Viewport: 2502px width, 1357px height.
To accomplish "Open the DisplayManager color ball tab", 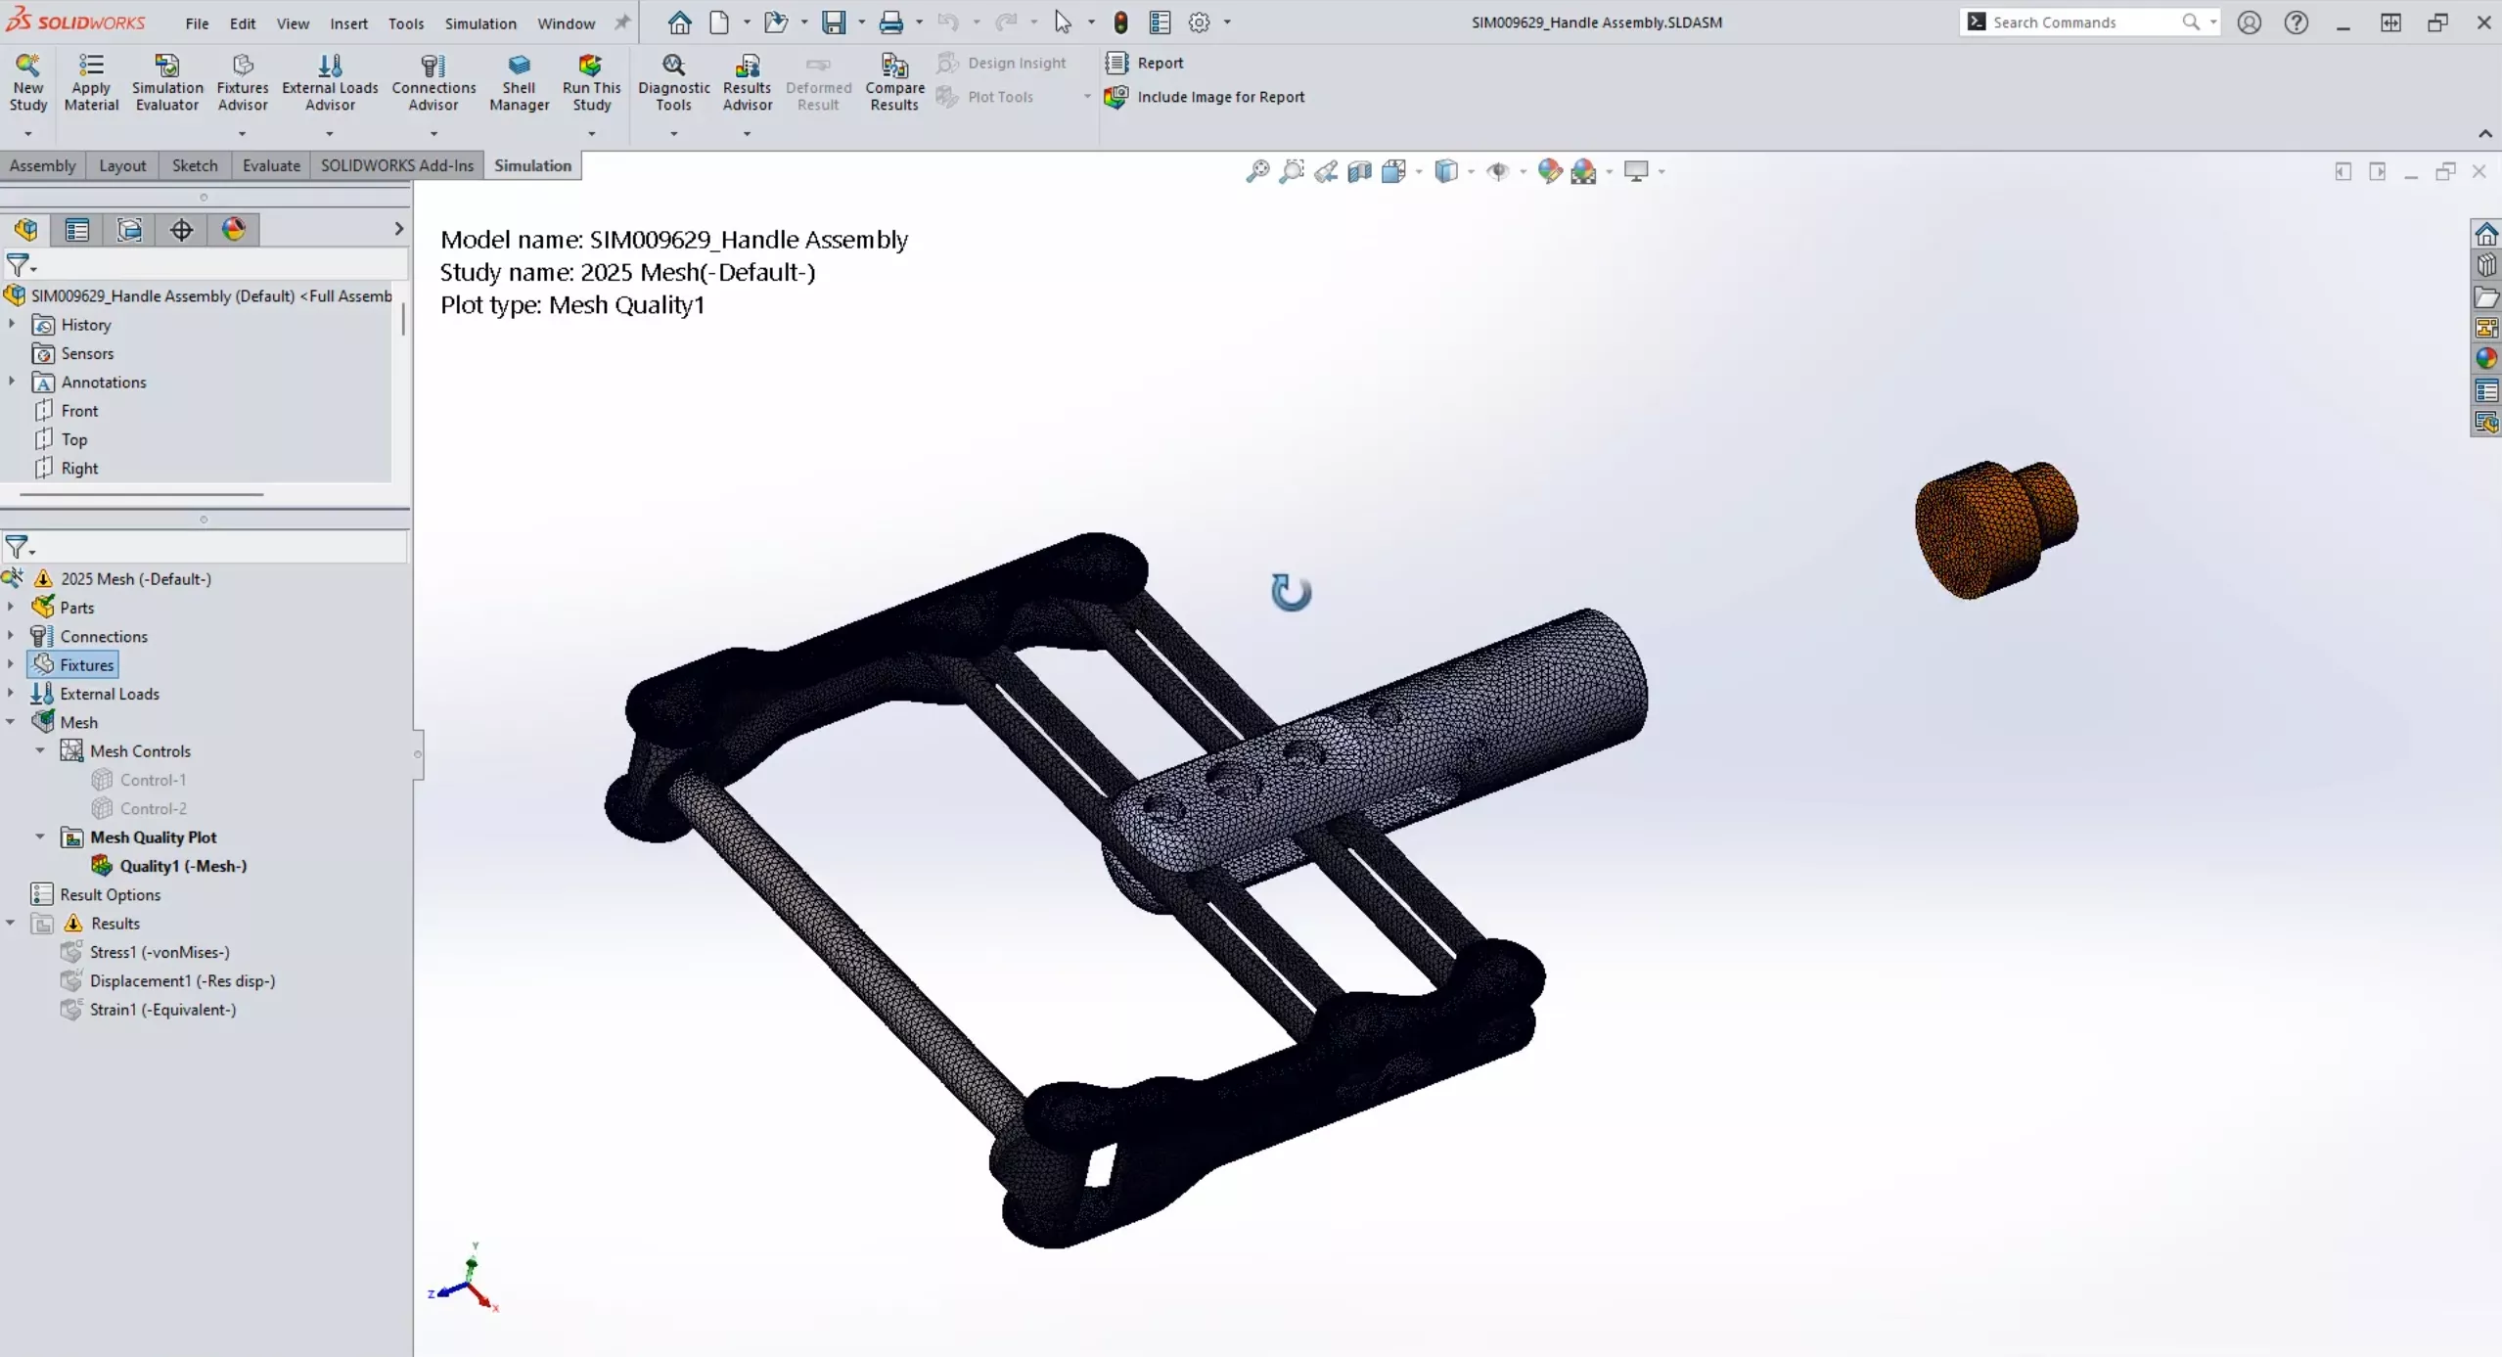I will [x=233, y=230].
